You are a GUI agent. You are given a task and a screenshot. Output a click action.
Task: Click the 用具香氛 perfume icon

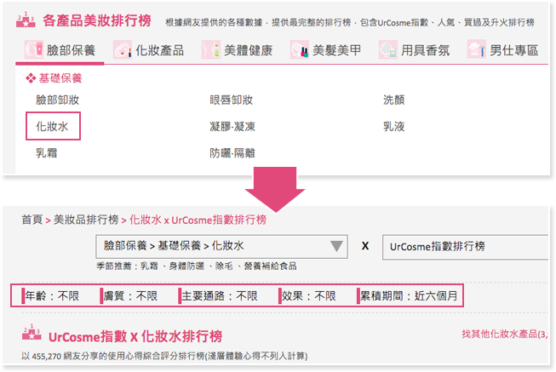(x=388, y=49)
